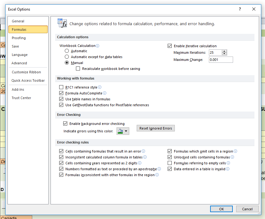Toggle Enable background error checking
The height and width of the screenshot is (219, 265).
[x=65, y=124]
